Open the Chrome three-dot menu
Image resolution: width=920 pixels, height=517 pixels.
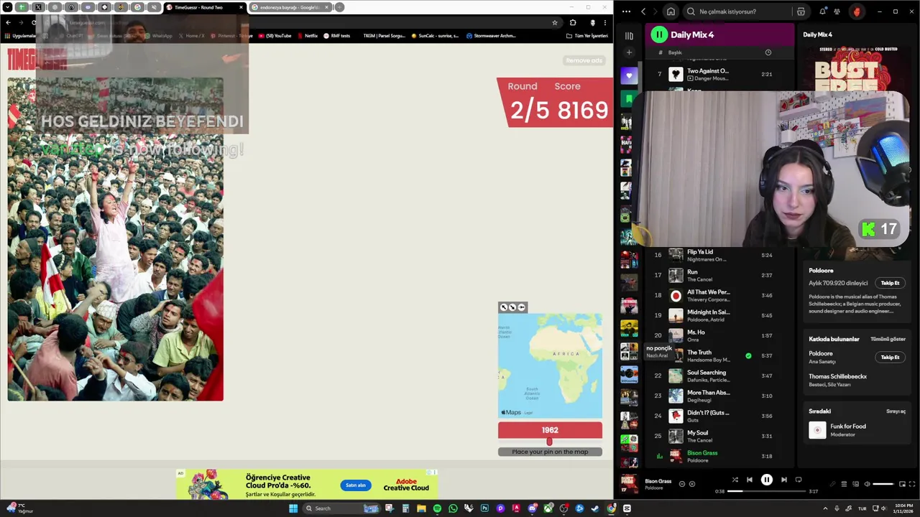click(x=605, y=22)
